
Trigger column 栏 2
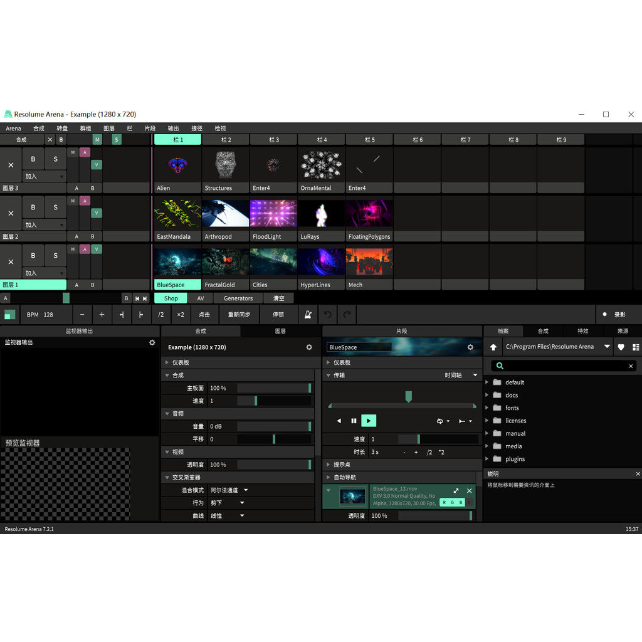click(x=226, y=140)
